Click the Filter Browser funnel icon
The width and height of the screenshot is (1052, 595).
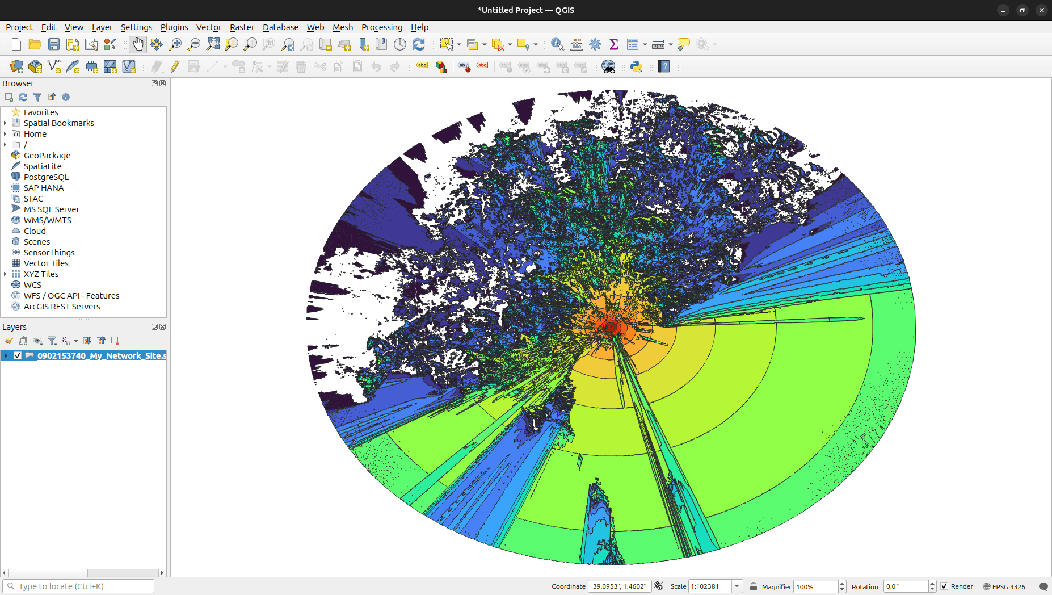pyautogui.click(x=37, y=97)
